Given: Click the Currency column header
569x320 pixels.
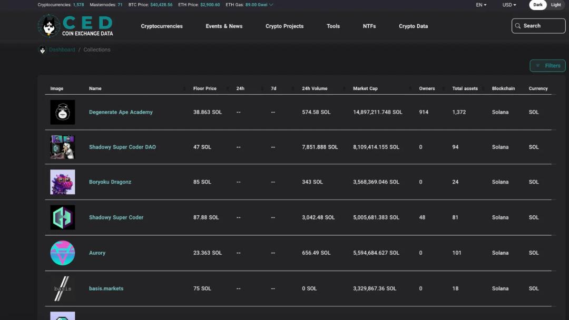Looking at the screenshot, I should pos(538,88).
